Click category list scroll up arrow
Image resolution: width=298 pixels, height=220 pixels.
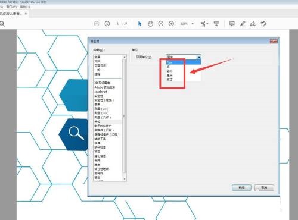125,57
